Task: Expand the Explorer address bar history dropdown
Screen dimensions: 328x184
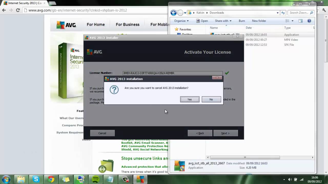Action: coord(278,13)
